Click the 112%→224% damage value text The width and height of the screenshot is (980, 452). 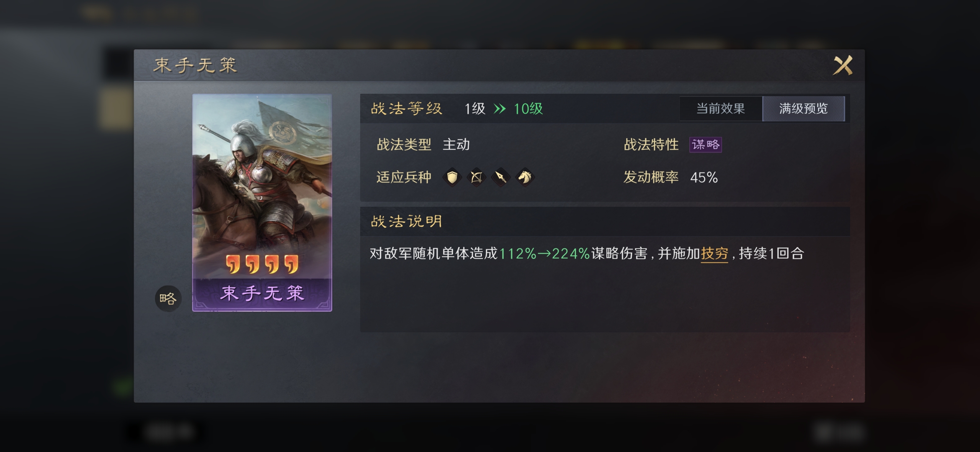(544, 254)
